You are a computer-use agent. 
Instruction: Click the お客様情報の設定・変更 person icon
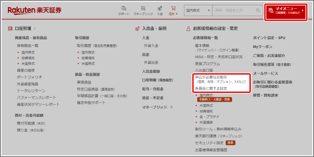(x=188, y=29)
